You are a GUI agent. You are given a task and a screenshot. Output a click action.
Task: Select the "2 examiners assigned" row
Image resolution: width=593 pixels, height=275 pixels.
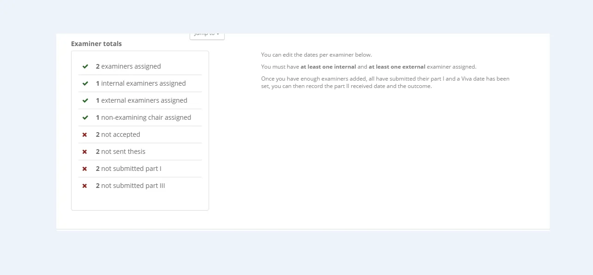point(128,66)
